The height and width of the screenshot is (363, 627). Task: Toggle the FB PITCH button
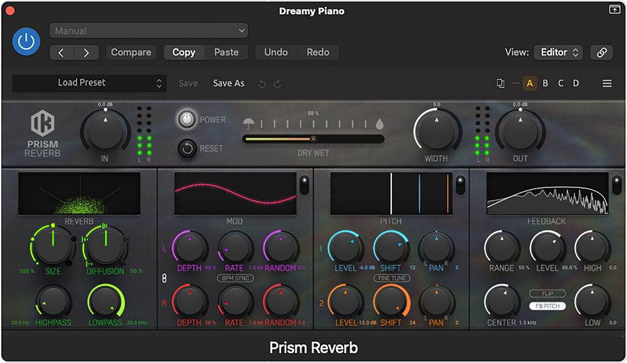click(x=546, y=306)
